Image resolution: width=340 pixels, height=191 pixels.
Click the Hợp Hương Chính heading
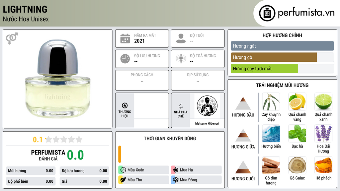pyautogui.click(x=282, y=35)
